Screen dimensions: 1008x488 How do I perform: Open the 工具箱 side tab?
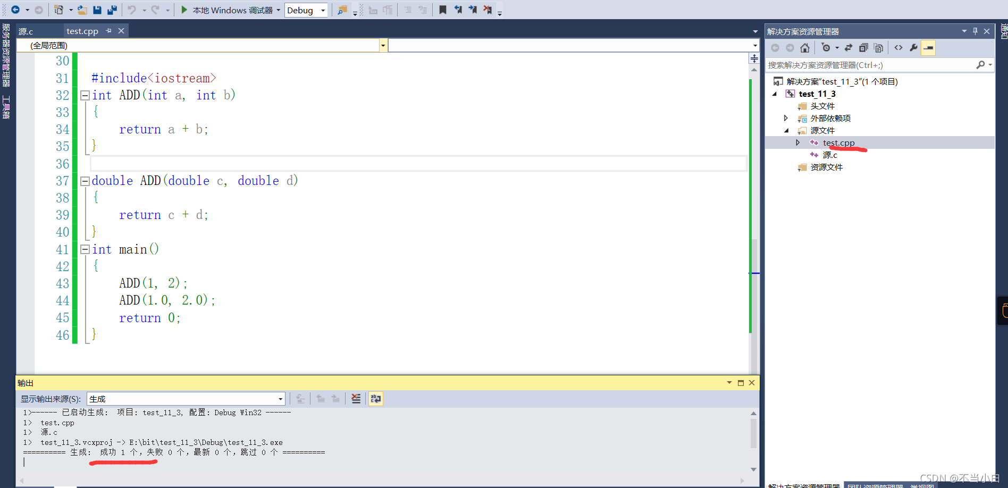tap(6, 107)
